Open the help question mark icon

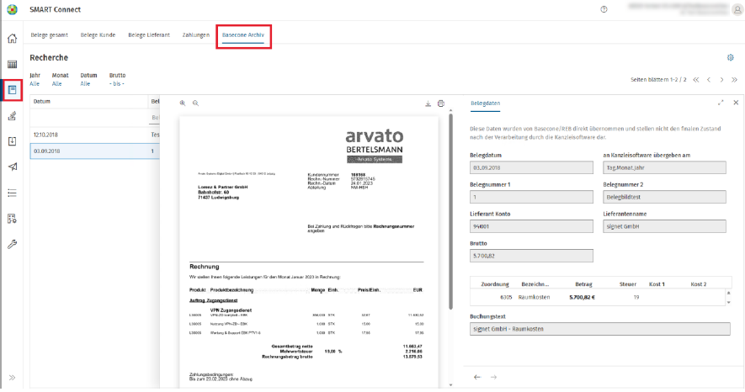(604, 9)
